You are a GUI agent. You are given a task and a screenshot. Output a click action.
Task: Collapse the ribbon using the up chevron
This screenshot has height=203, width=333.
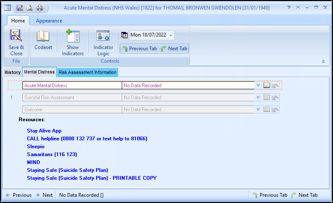[323, 61]
